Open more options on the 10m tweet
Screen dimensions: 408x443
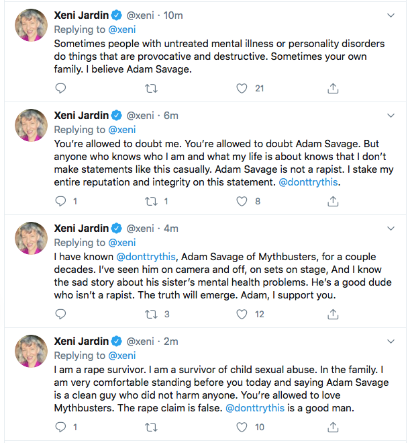click(391, 15)
